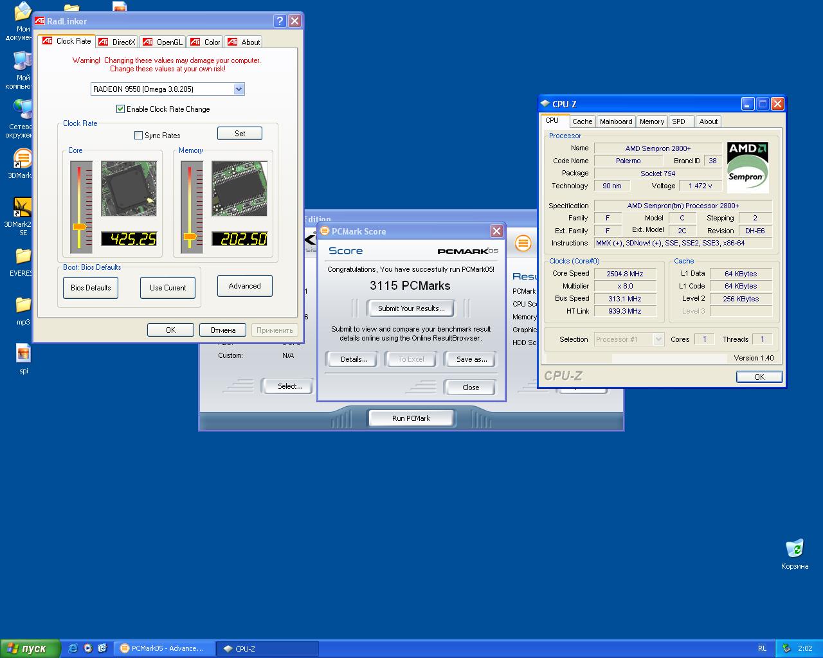The image size is (823, 658).
Task: Click the taskbar clock showing 2:02
Action: (805, 648)
